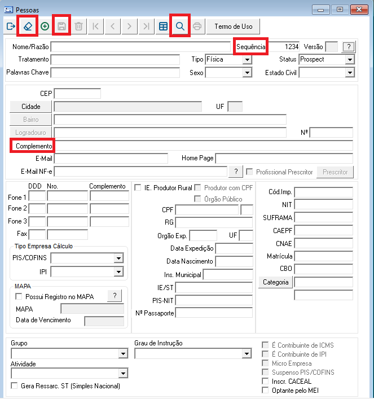Click the green plus add record icon
The image size is (374, 399).
pos(45,26)
